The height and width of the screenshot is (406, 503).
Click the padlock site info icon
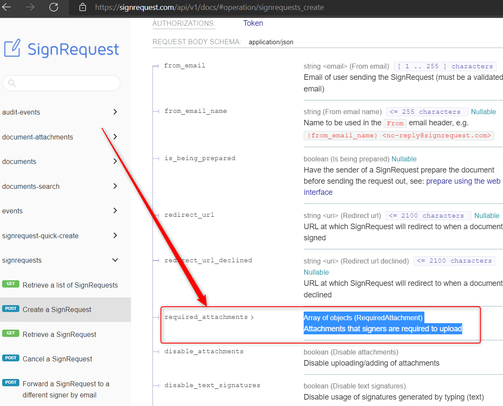[x=82, y=7]
